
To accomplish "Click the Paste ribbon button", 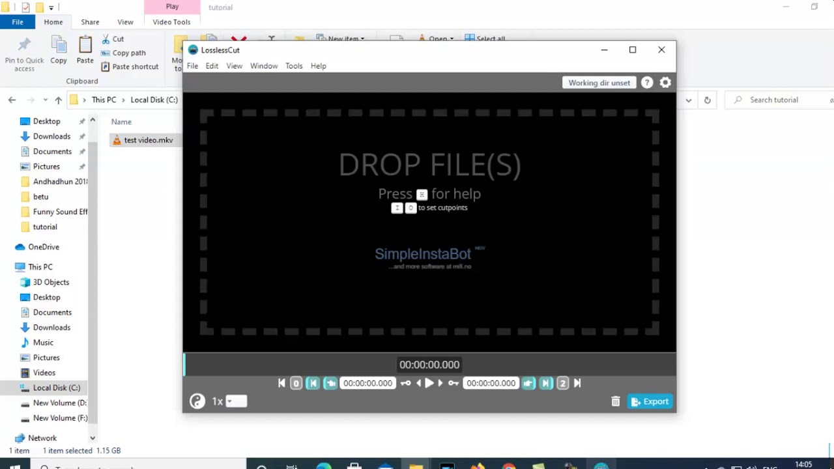I will 85,51.
